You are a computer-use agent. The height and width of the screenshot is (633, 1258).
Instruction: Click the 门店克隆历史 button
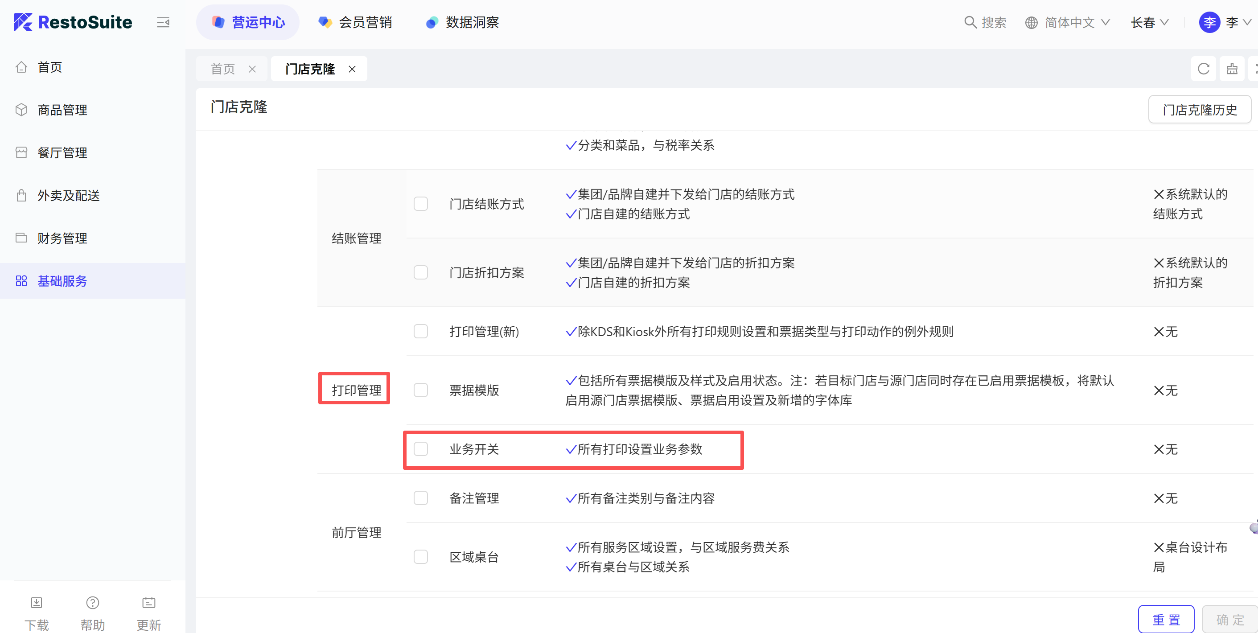click(1200, 110)
